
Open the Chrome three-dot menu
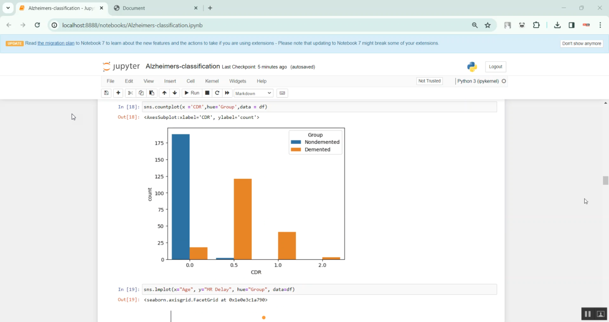600,25
